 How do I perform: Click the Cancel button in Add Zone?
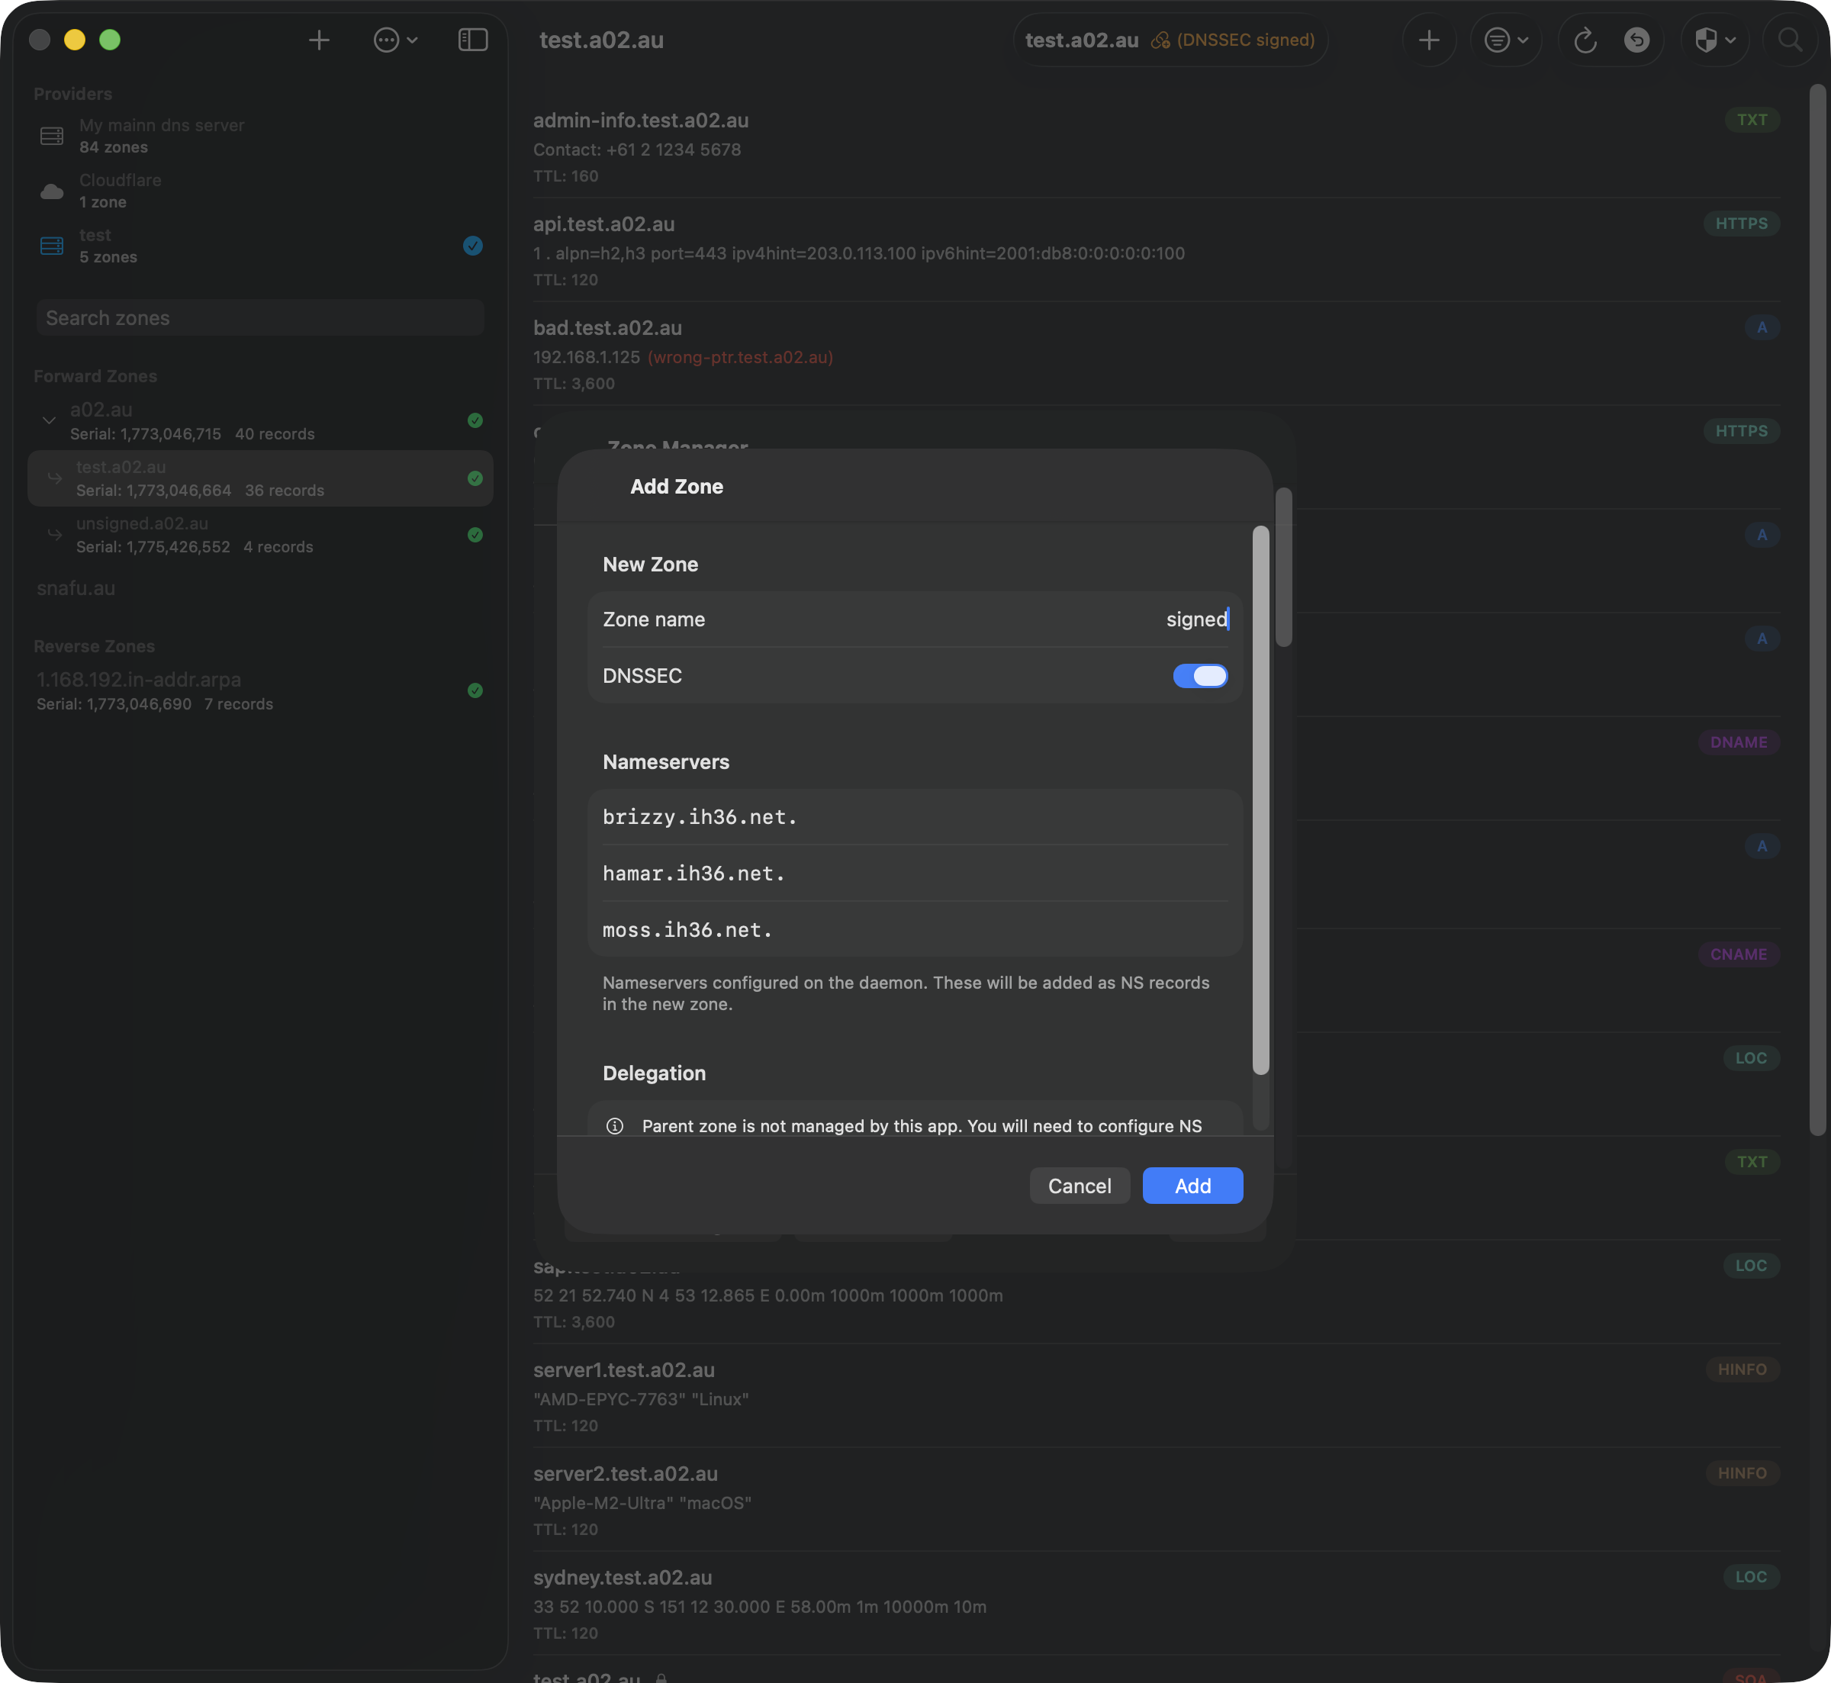pos(1079,1186)
